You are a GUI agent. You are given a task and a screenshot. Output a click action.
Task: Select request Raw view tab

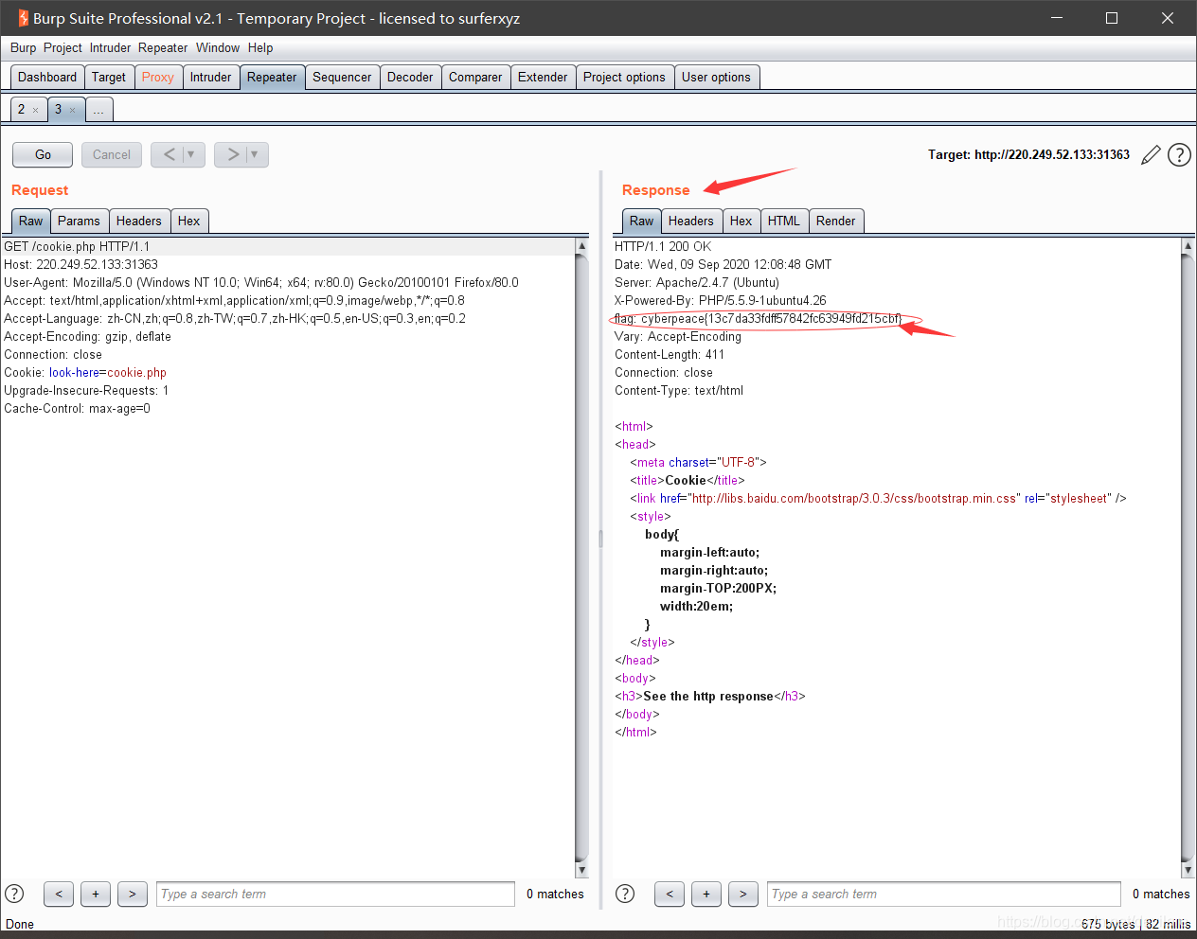[30, 221]
